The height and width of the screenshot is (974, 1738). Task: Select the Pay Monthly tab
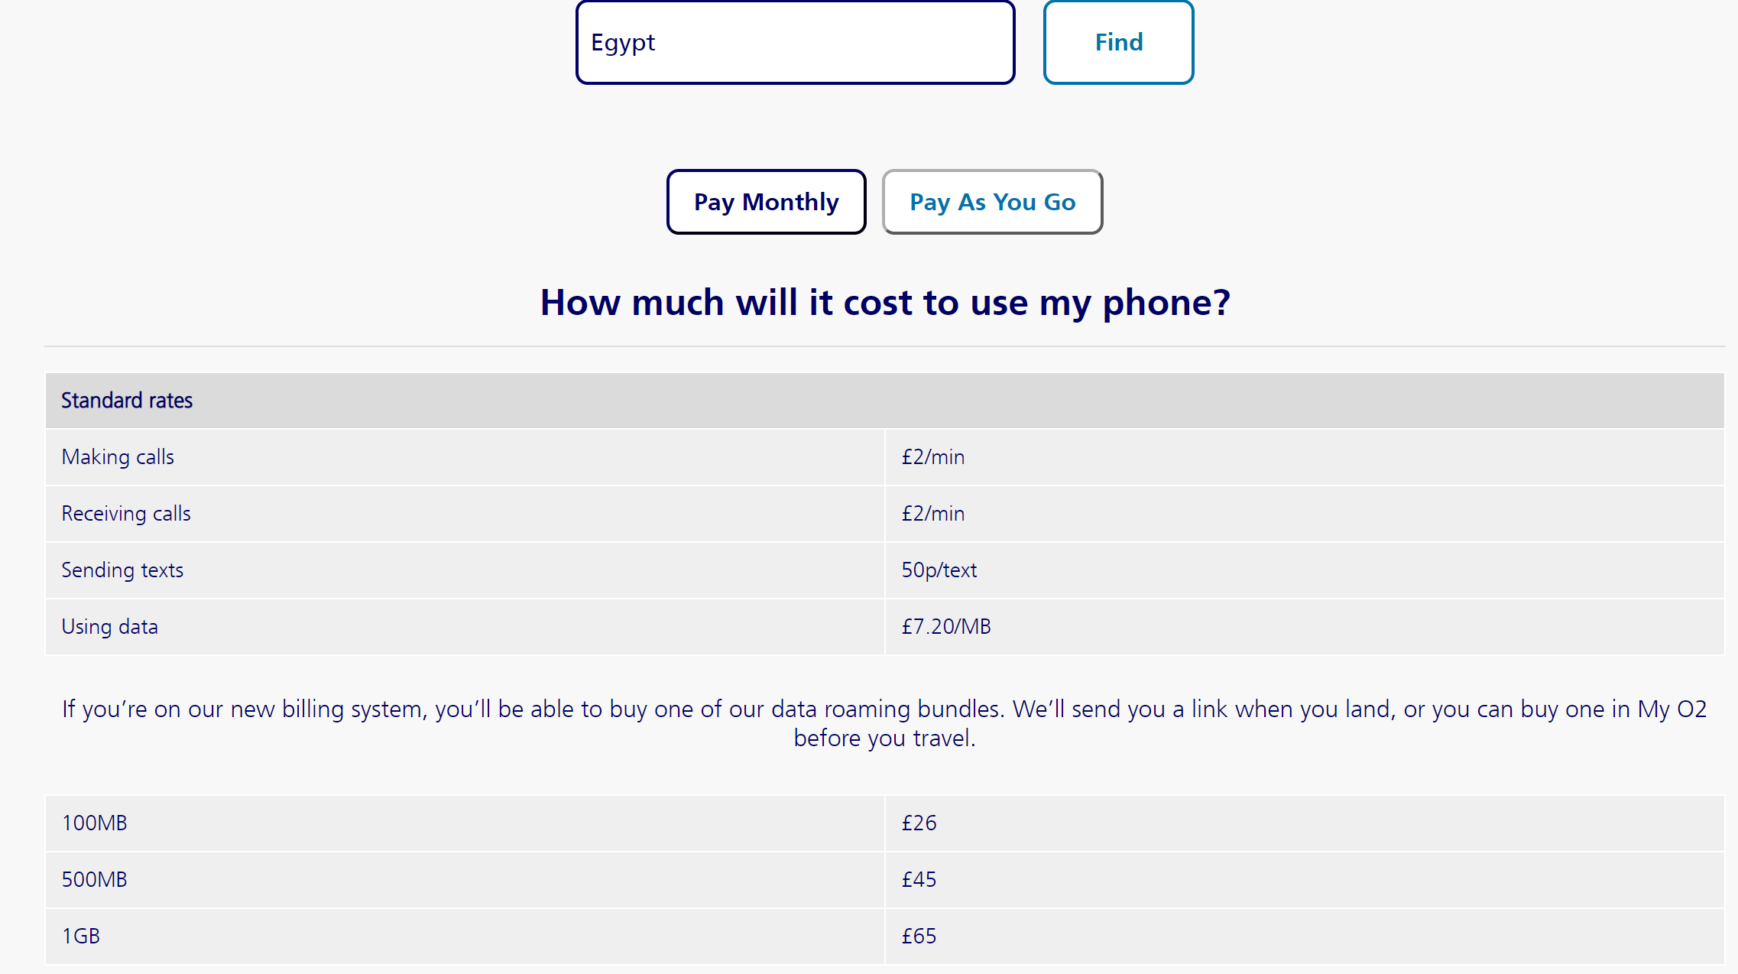[x=765, y=202]
